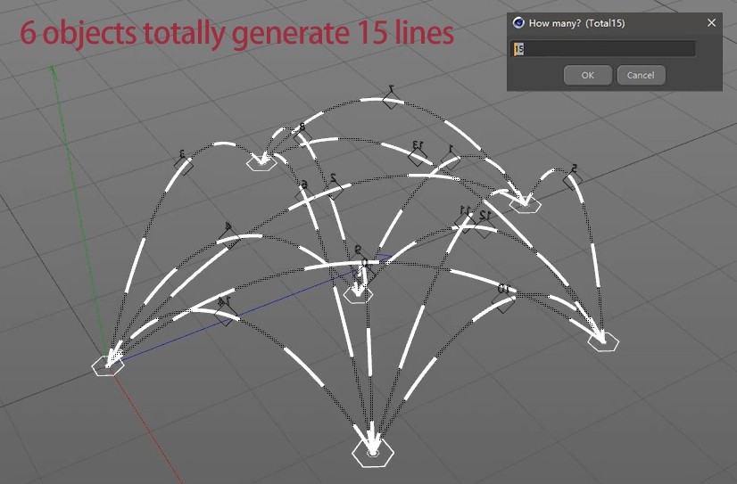737x484 pixels.
Task: Select the hexagon null beside marker 8
Action: [261, 163]
